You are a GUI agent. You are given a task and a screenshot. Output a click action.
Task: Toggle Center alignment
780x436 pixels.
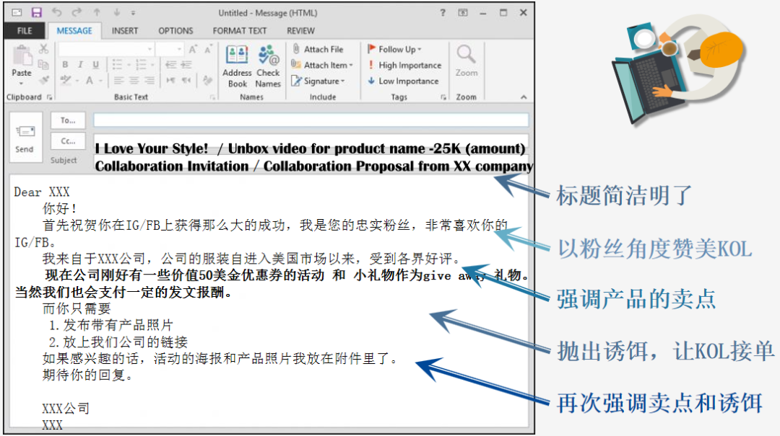point(134,80)
